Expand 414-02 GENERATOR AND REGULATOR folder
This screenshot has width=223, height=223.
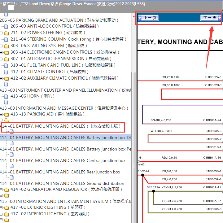pyautogui.click(x=1, y=190)
